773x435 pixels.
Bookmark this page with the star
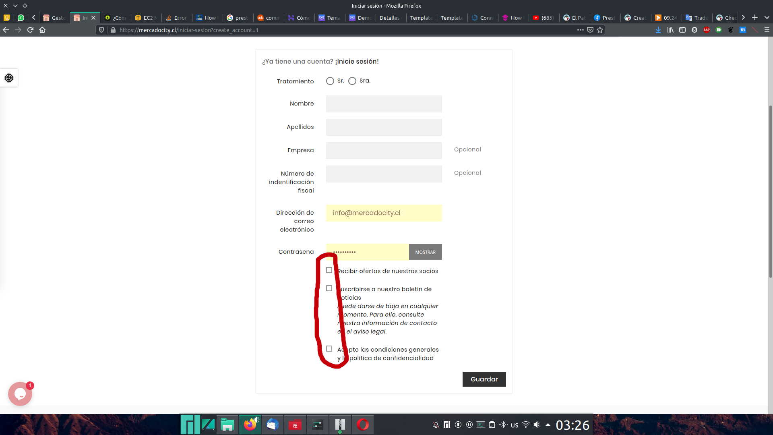pos(600,30)
